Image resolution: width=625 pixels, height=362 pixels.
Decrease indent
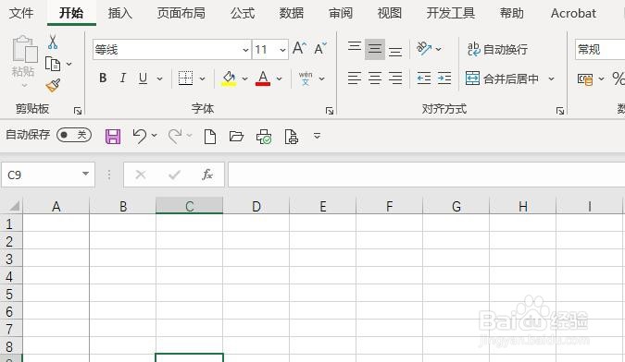[x=424, y=78]
